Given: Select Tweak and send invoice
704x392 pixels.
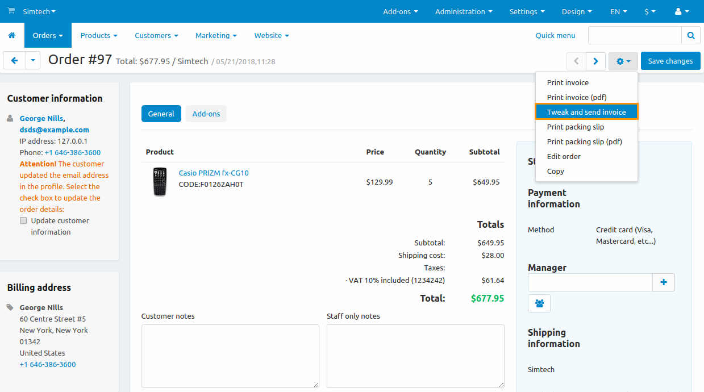Looking at the screenshot, I should [586, 112].
